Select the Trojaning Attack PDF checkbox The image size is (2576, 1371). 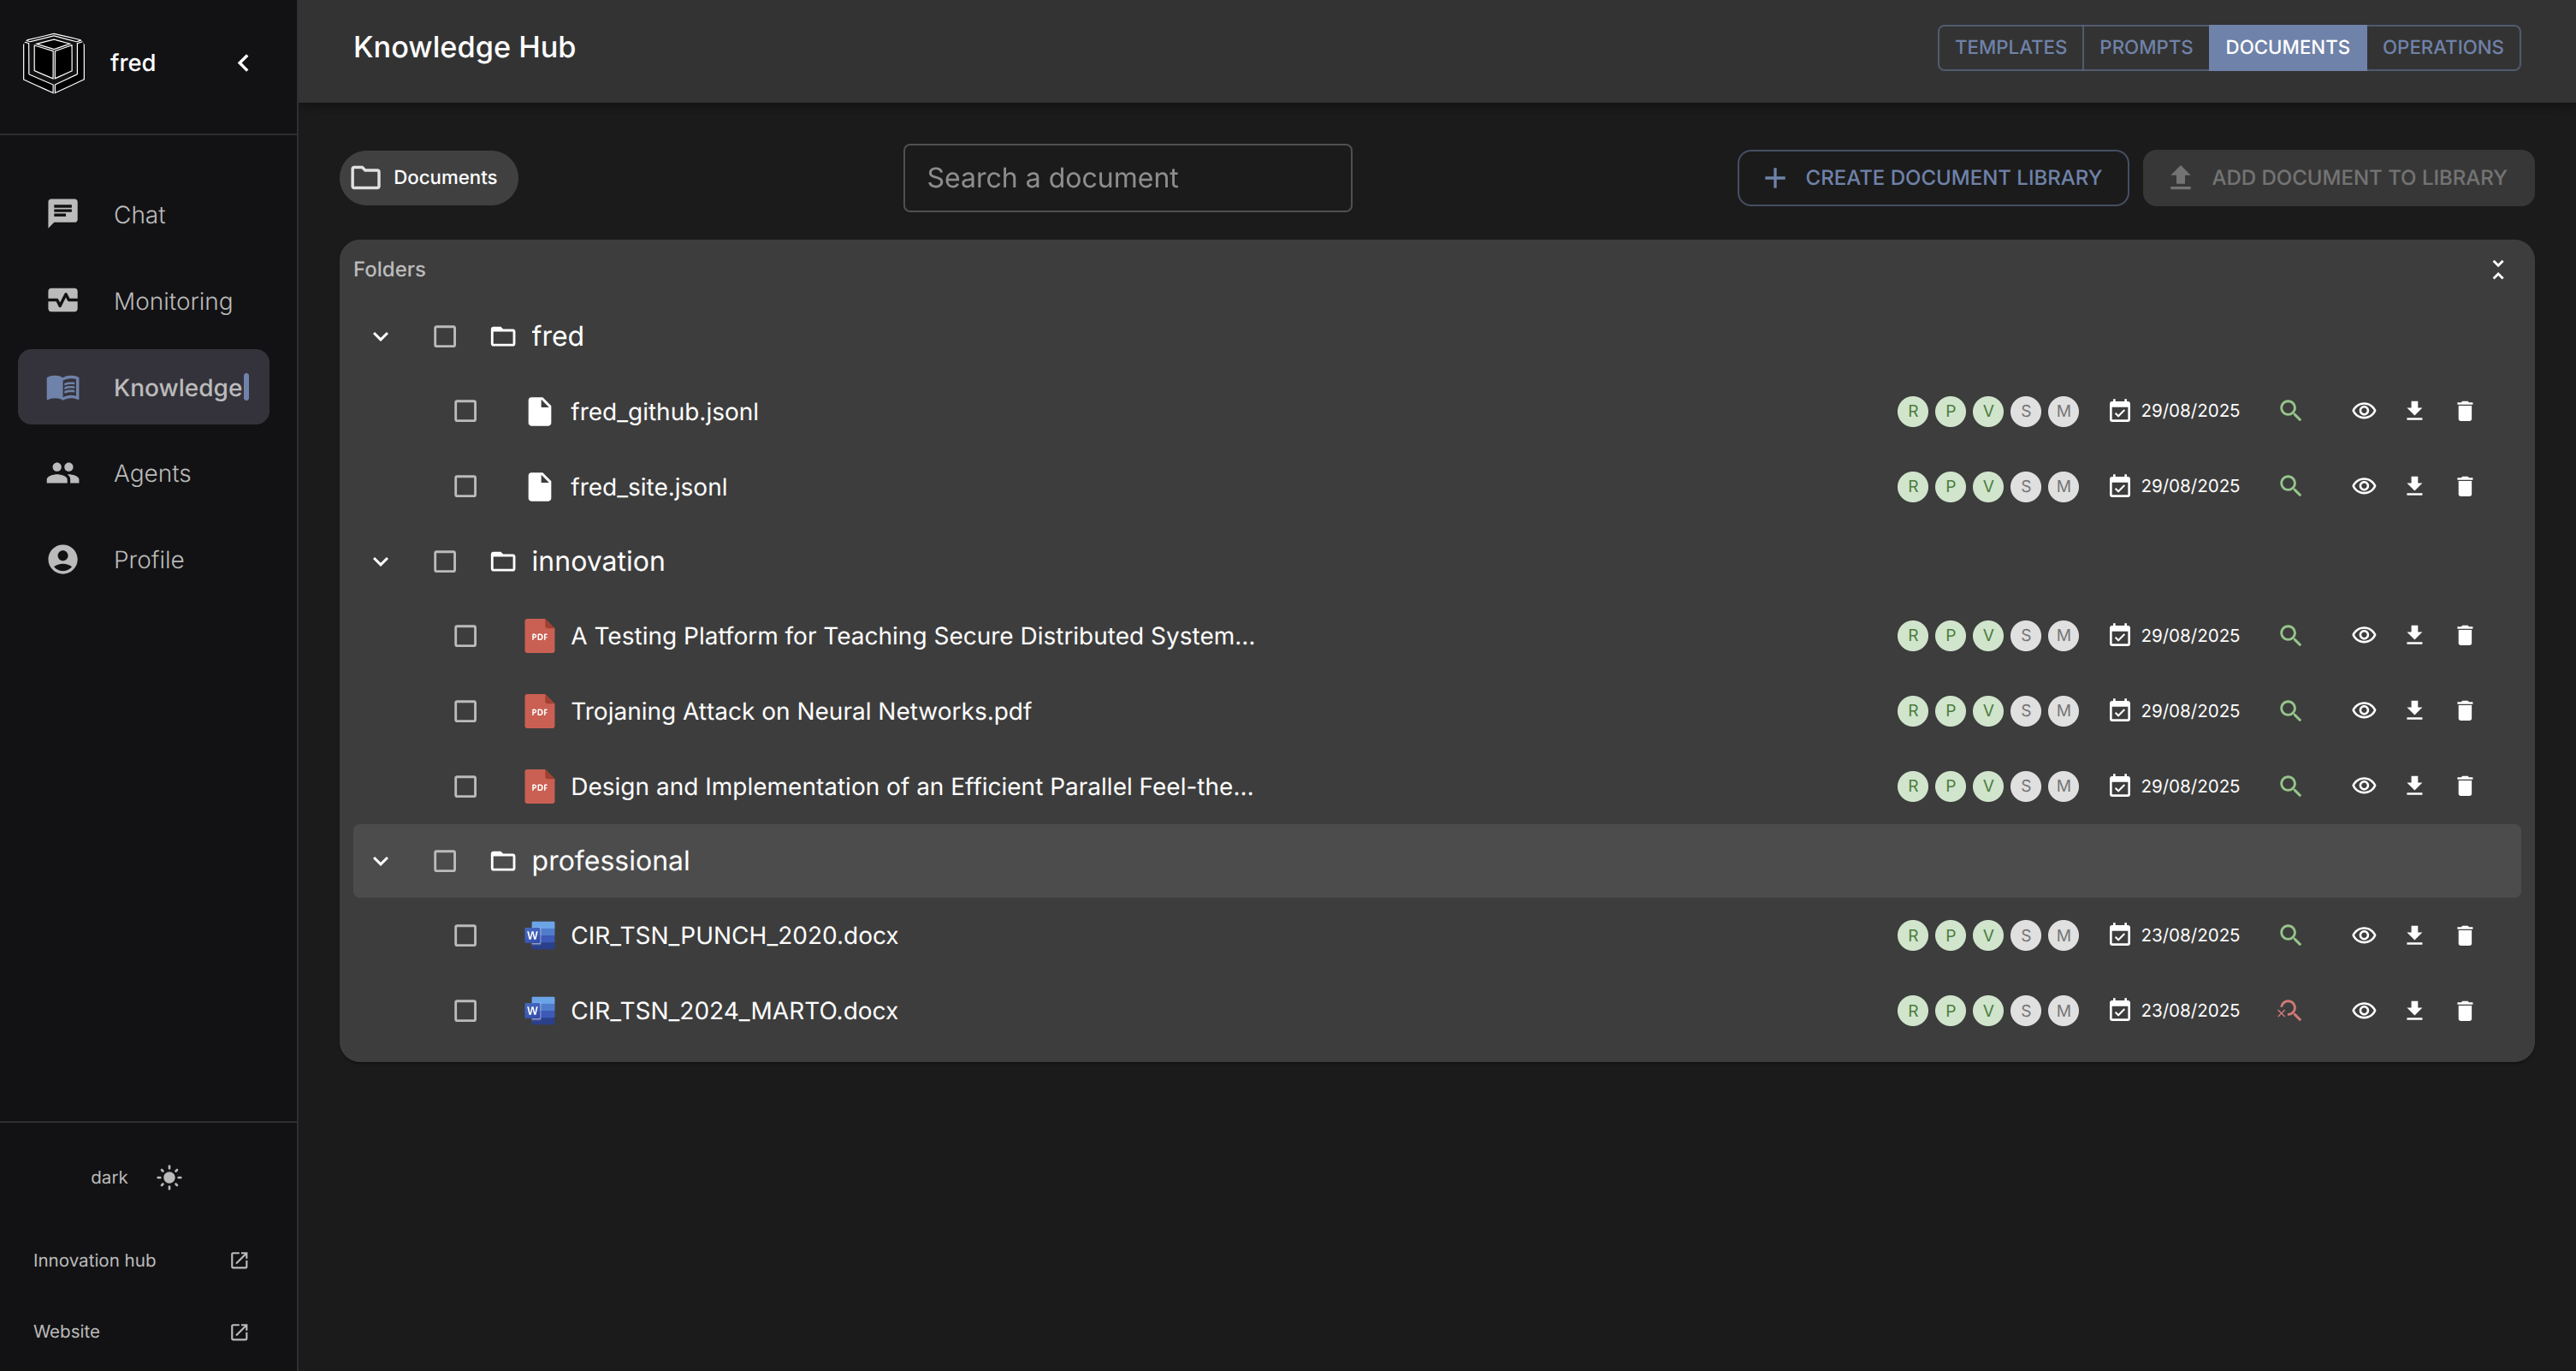tap(465, 711)
